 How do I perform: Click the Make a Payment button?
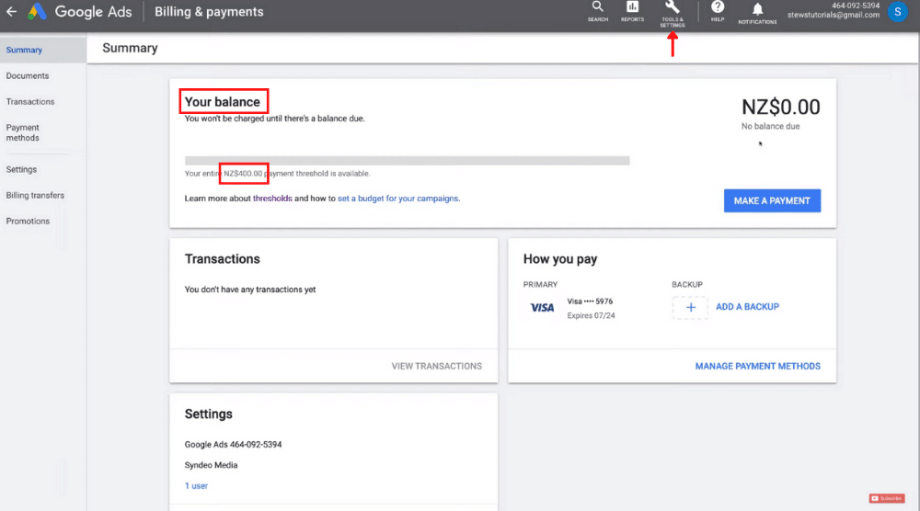point(772,200)
